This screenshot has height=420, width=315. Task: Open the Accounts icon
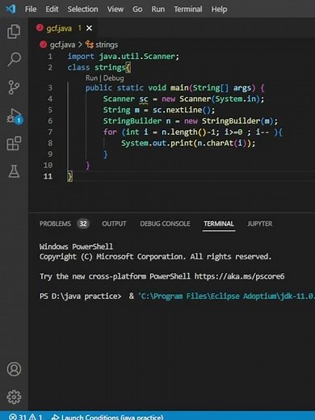14,369
